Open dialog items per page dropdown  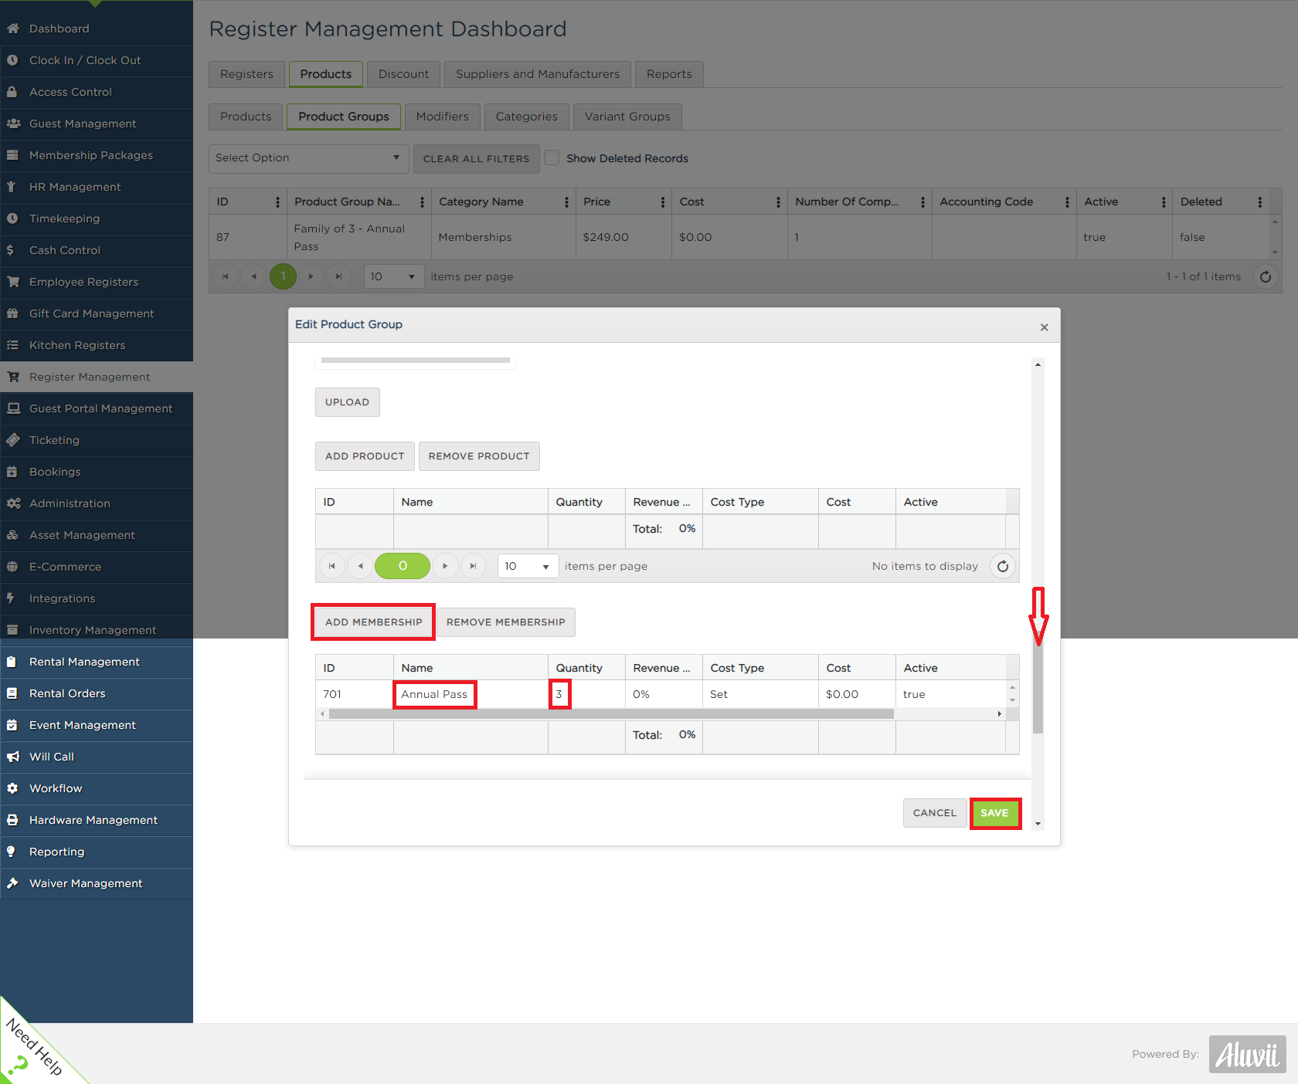[528, 566]
